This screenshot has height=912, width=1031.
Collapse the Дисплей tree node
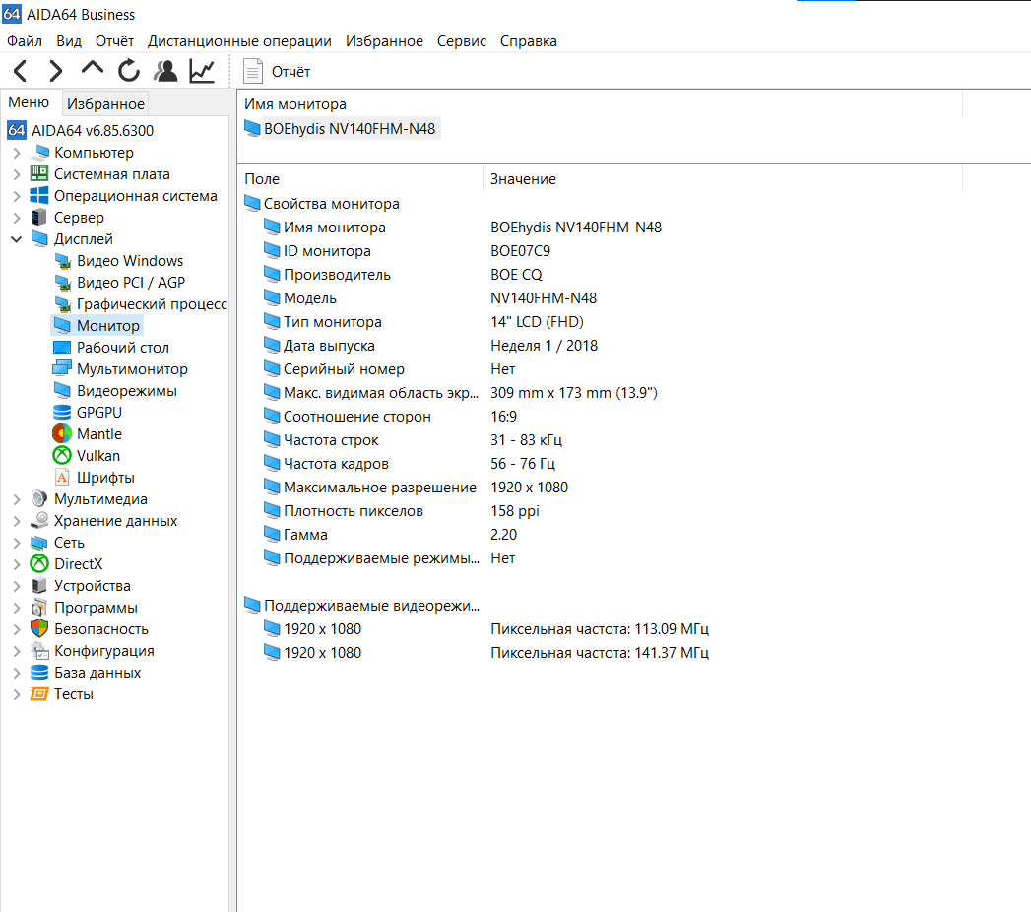coord(17,239)
